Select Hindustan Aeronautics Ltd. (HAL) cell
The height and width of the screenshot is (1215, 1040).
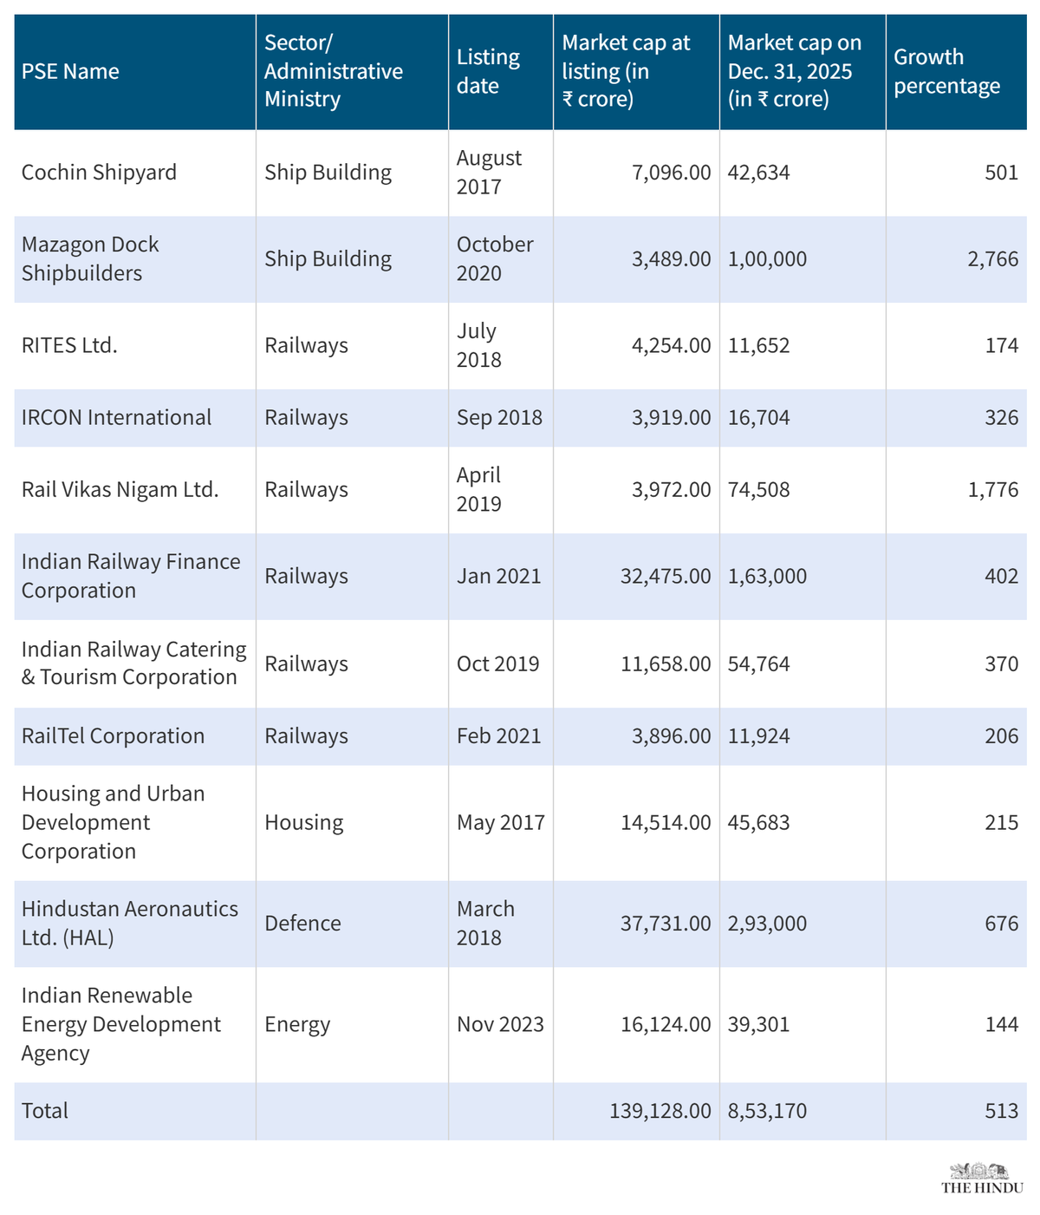coord(129,923)
